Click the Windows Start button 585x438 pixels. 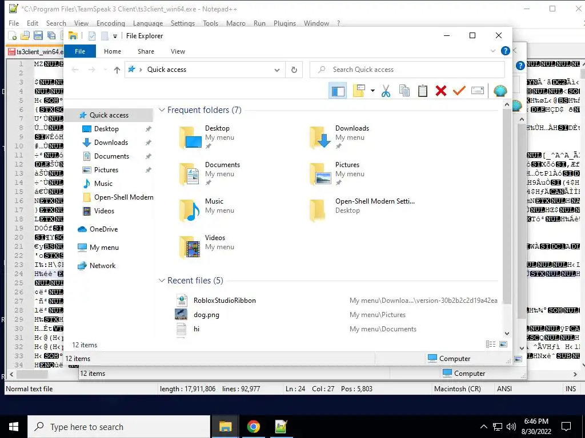14,427
